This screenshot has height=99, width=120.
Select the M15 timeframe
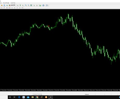coord(7,8)
